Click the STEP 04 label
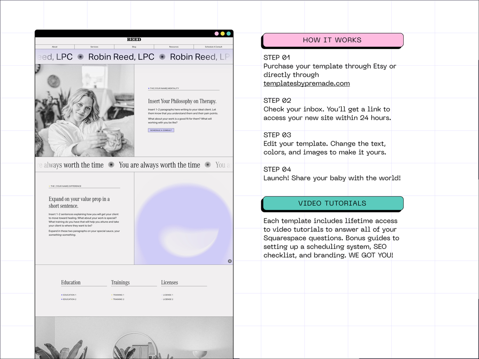 [277, 170]
